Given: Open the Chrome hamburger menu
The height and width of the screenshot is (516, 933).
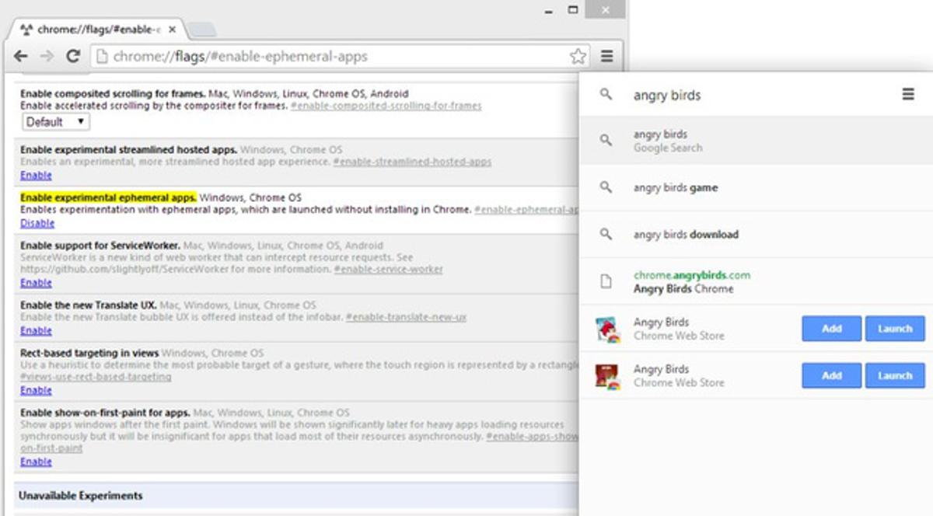Looking at the screenshot, I should [x=607, y=56].
